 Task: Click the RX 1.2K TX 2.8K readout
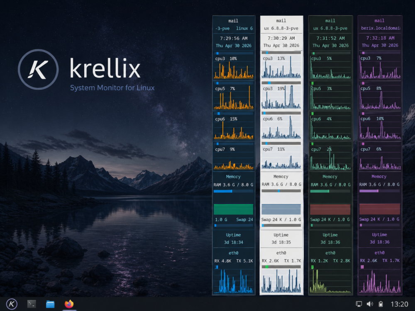coord(330,261)
